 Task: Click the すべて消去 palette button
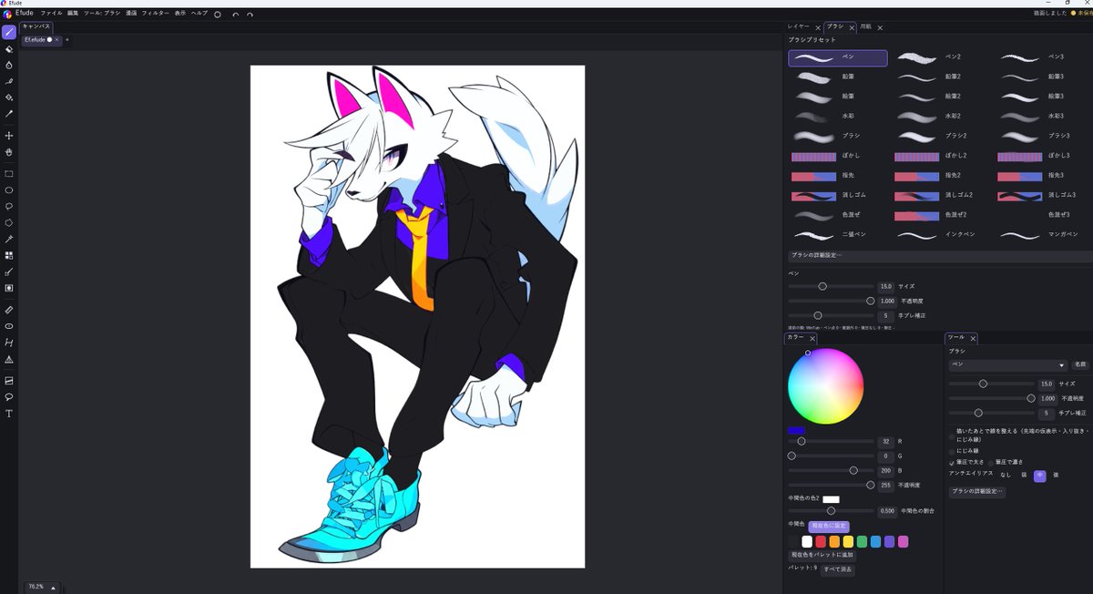point(837,569)
